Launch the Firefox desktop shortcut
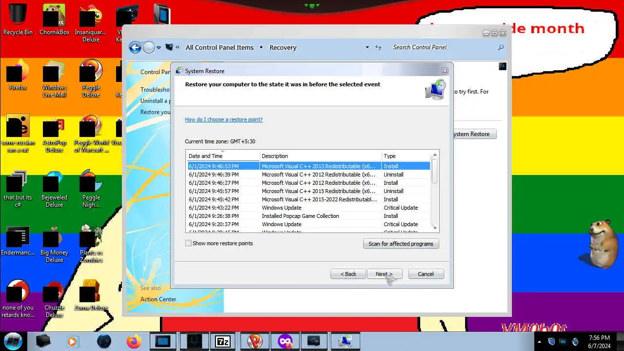Image resolution: width=624 pixels, height=351 pixels. [x=18, y=75]
